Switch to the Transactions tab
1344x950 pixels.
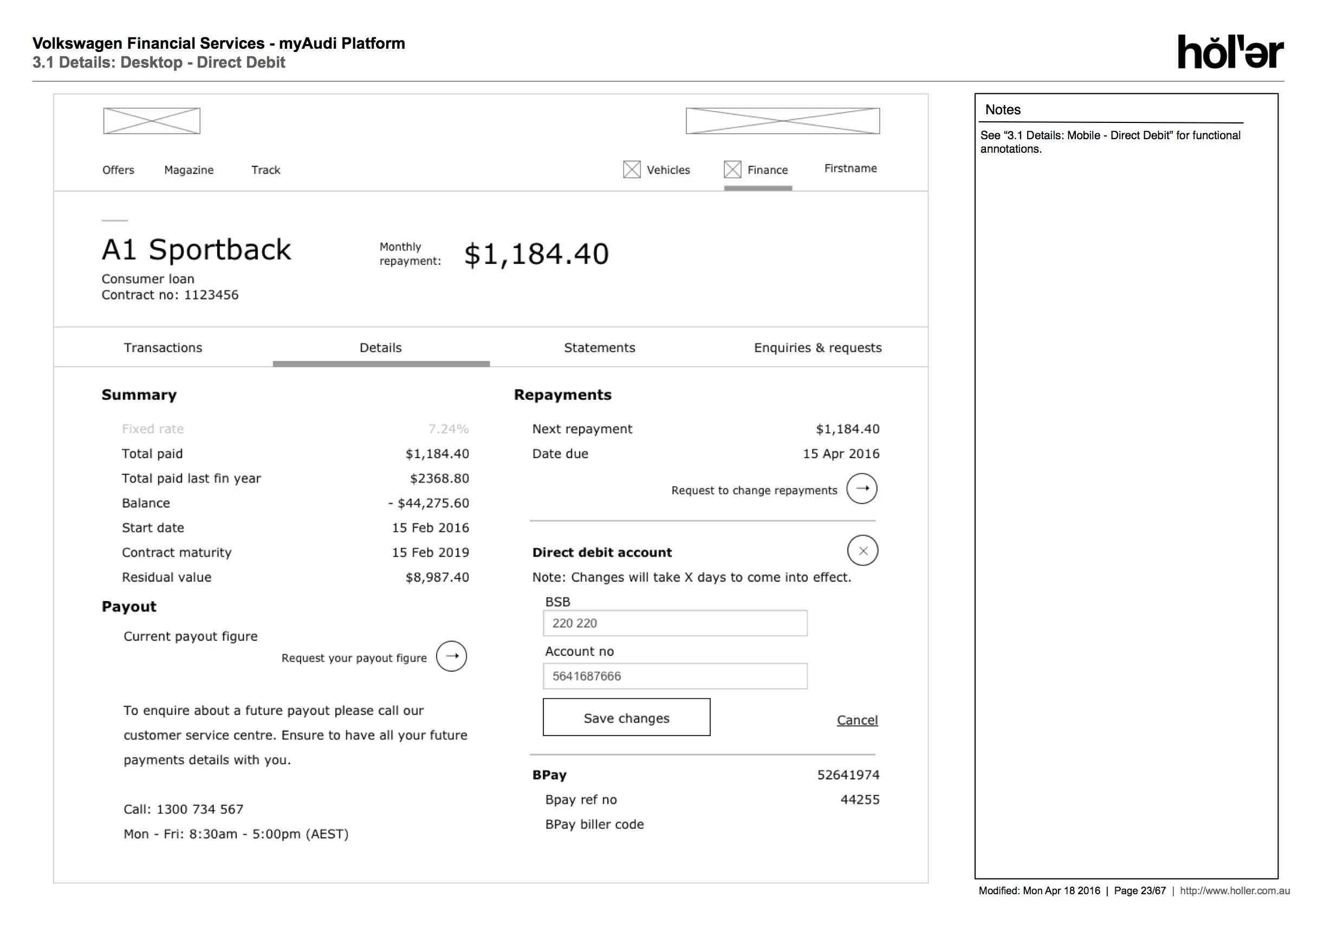tap(163, 348)
